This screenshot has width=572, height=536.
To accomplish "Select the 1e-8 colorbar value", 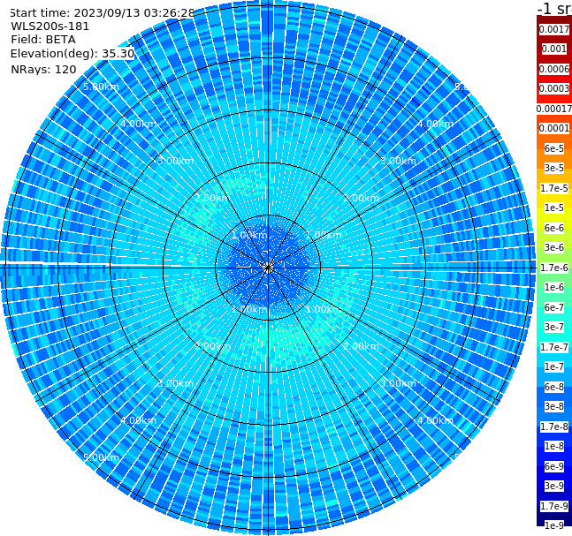I will point(554,446).
